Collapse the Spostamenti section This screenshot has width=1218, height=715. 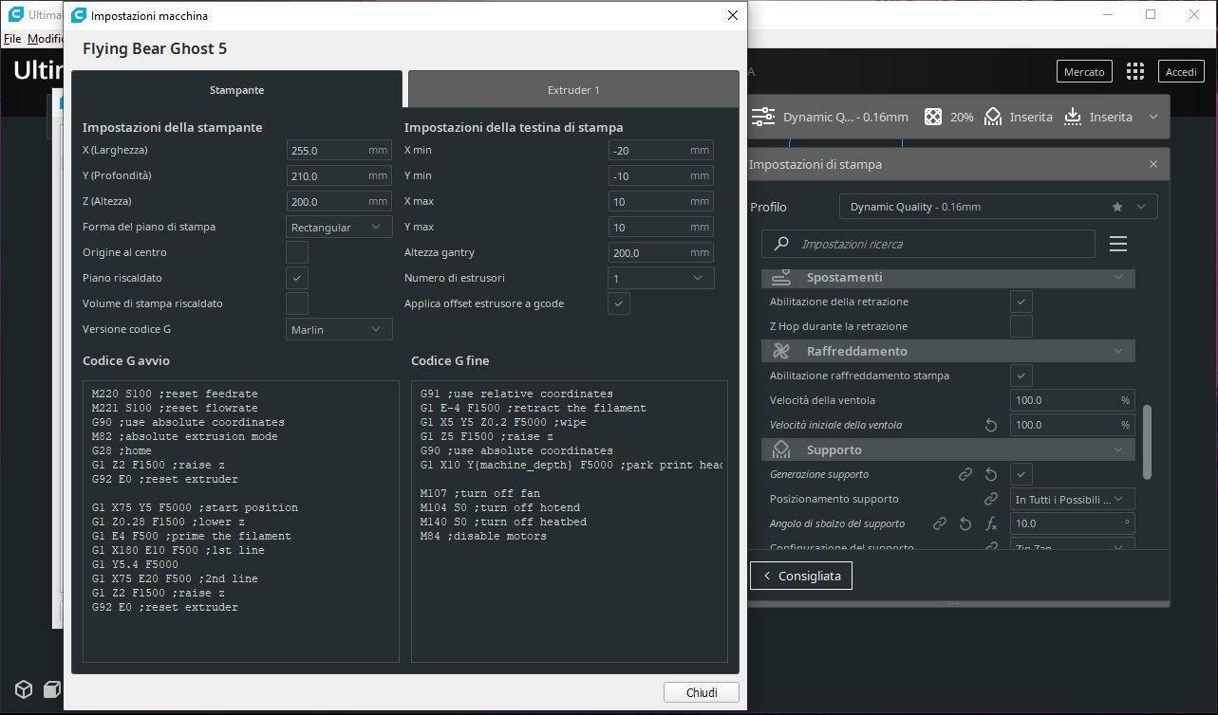point(1118,277)
